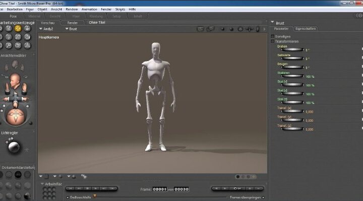Select the first dark UI memory dot
363x201 pixels.
pos(238,177)
